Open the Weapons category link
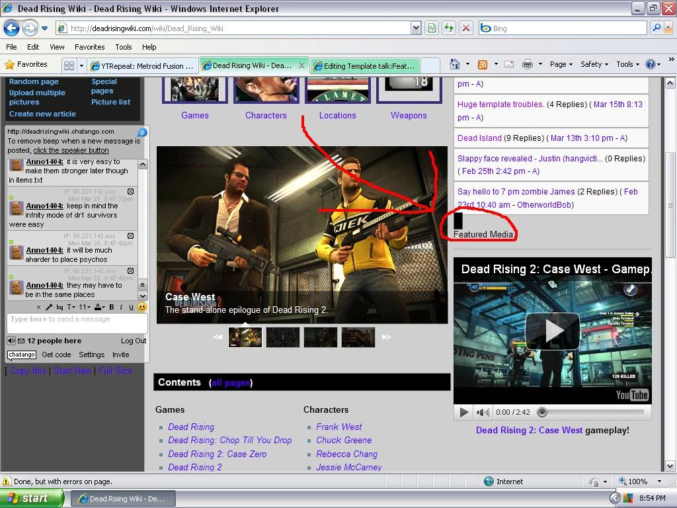 (x=409, y=115)
